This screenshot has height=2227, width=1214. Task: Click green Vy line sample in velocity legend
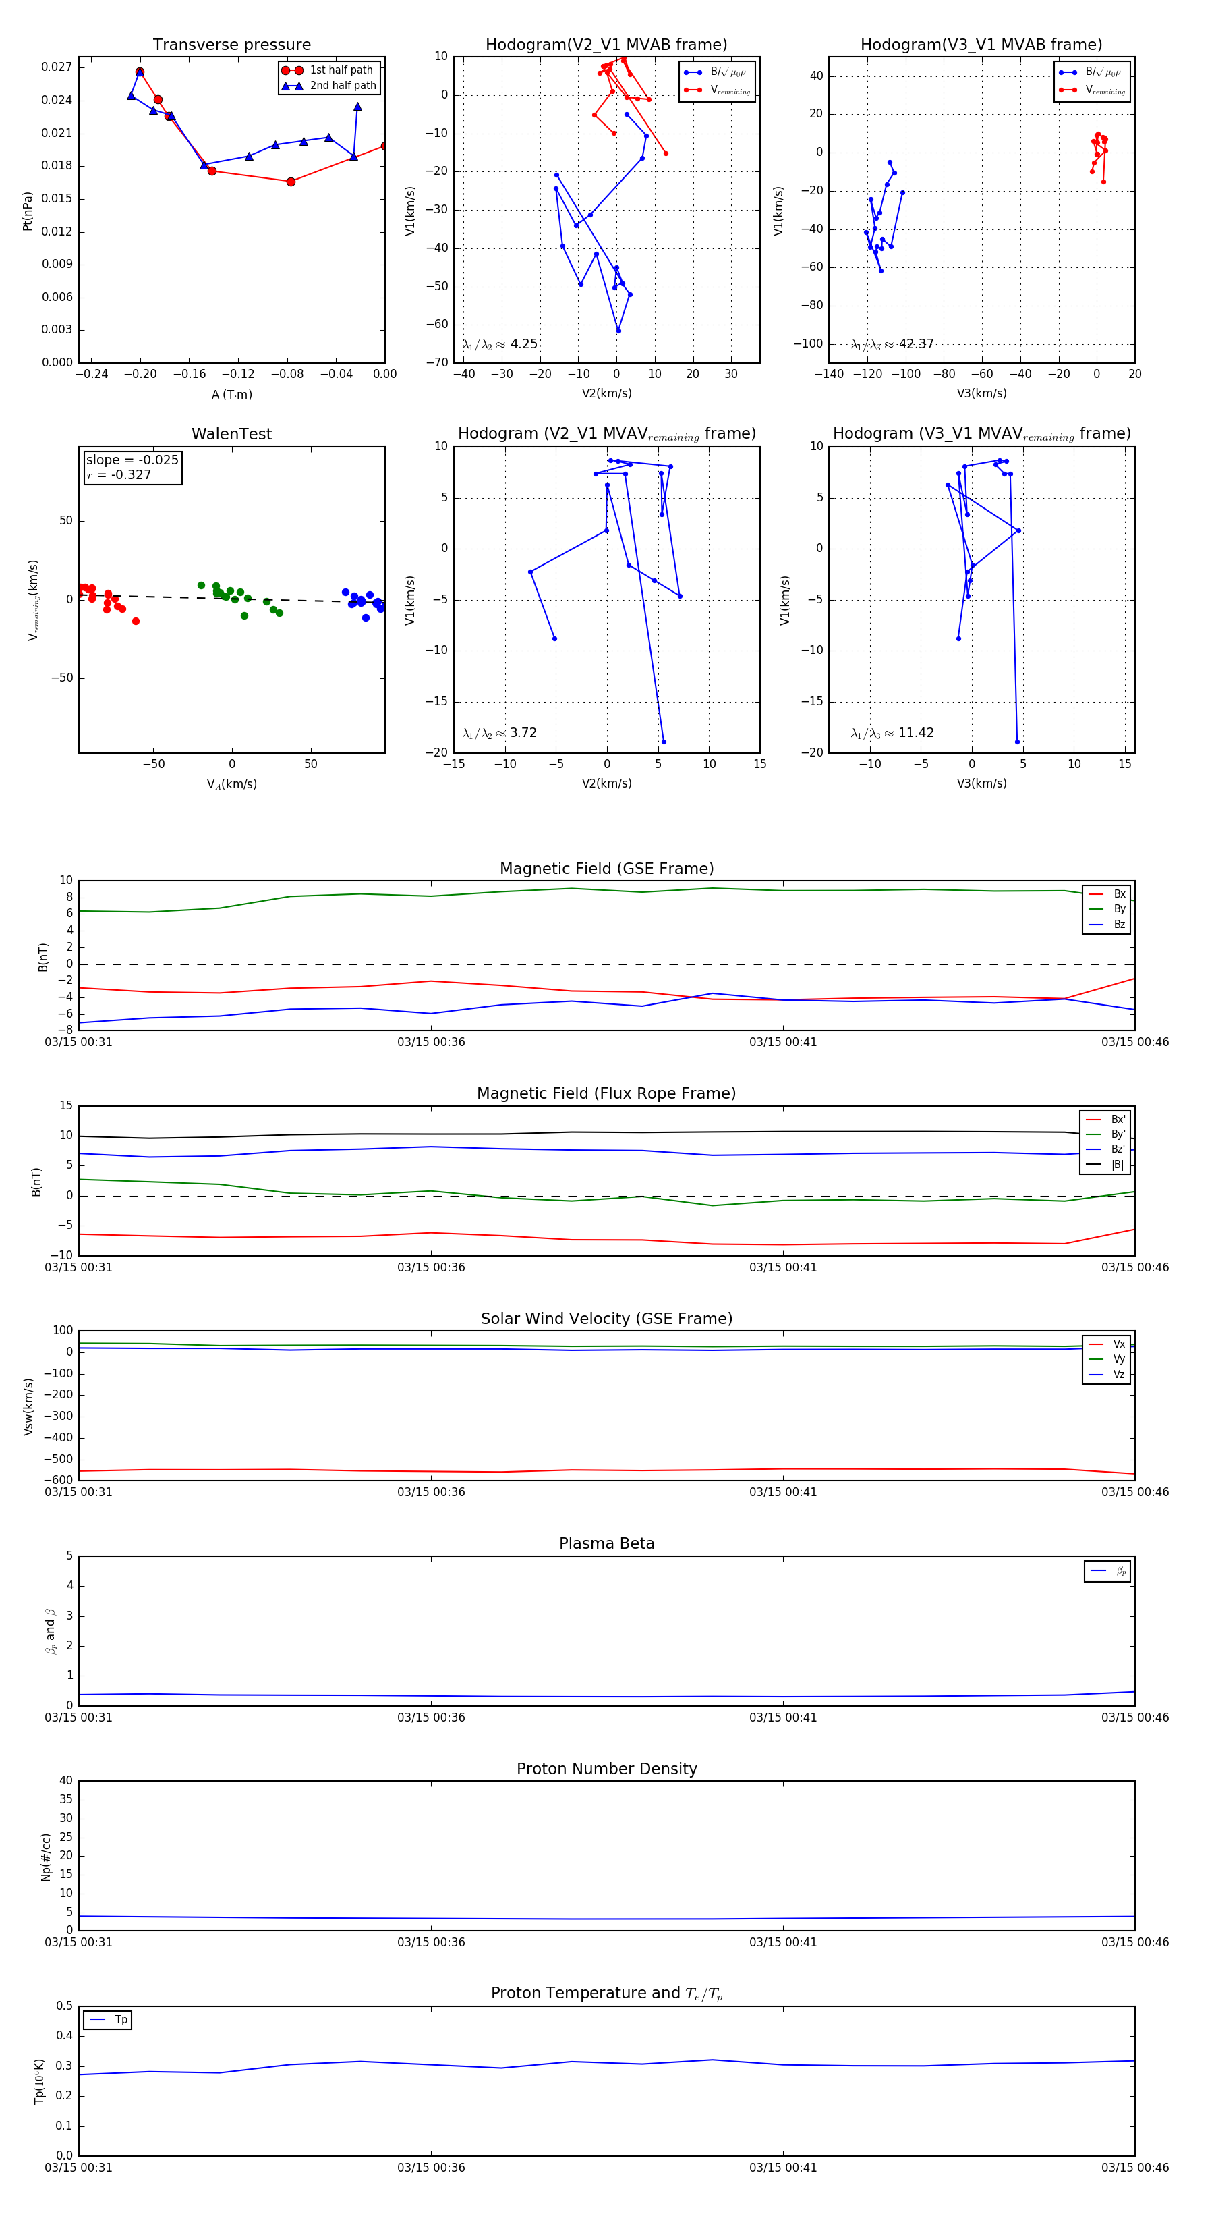(x=1095, y=1359)
